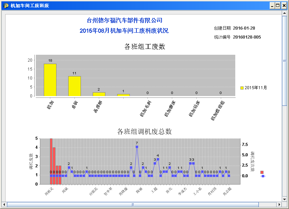Click the 机加钻床 category label
The width and height of the screenshot is (289, 209).
coord(194,108)
